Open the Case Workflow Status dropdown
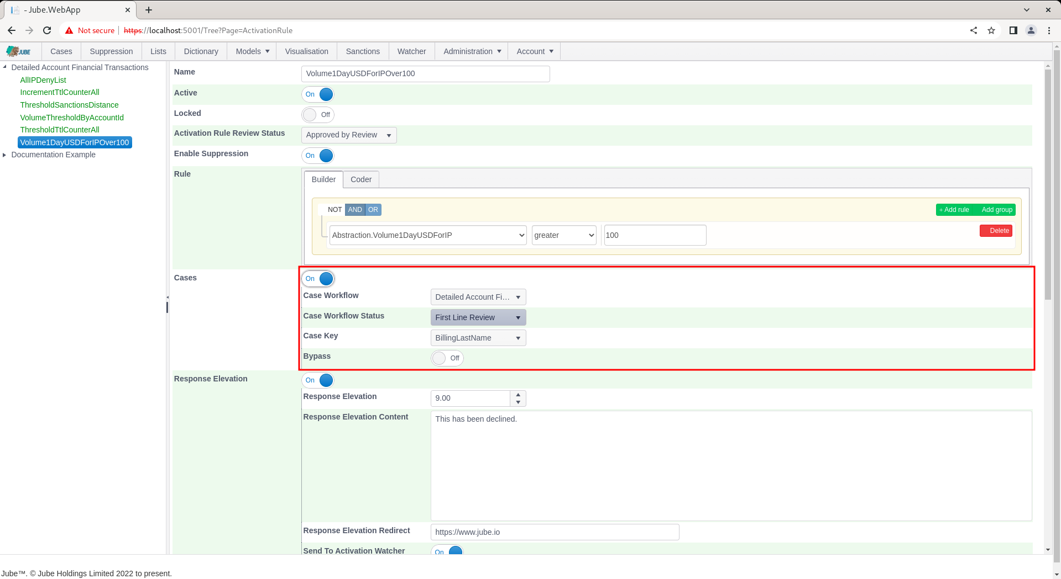This screenshot has width=1061, height=579. coord(478,317)
